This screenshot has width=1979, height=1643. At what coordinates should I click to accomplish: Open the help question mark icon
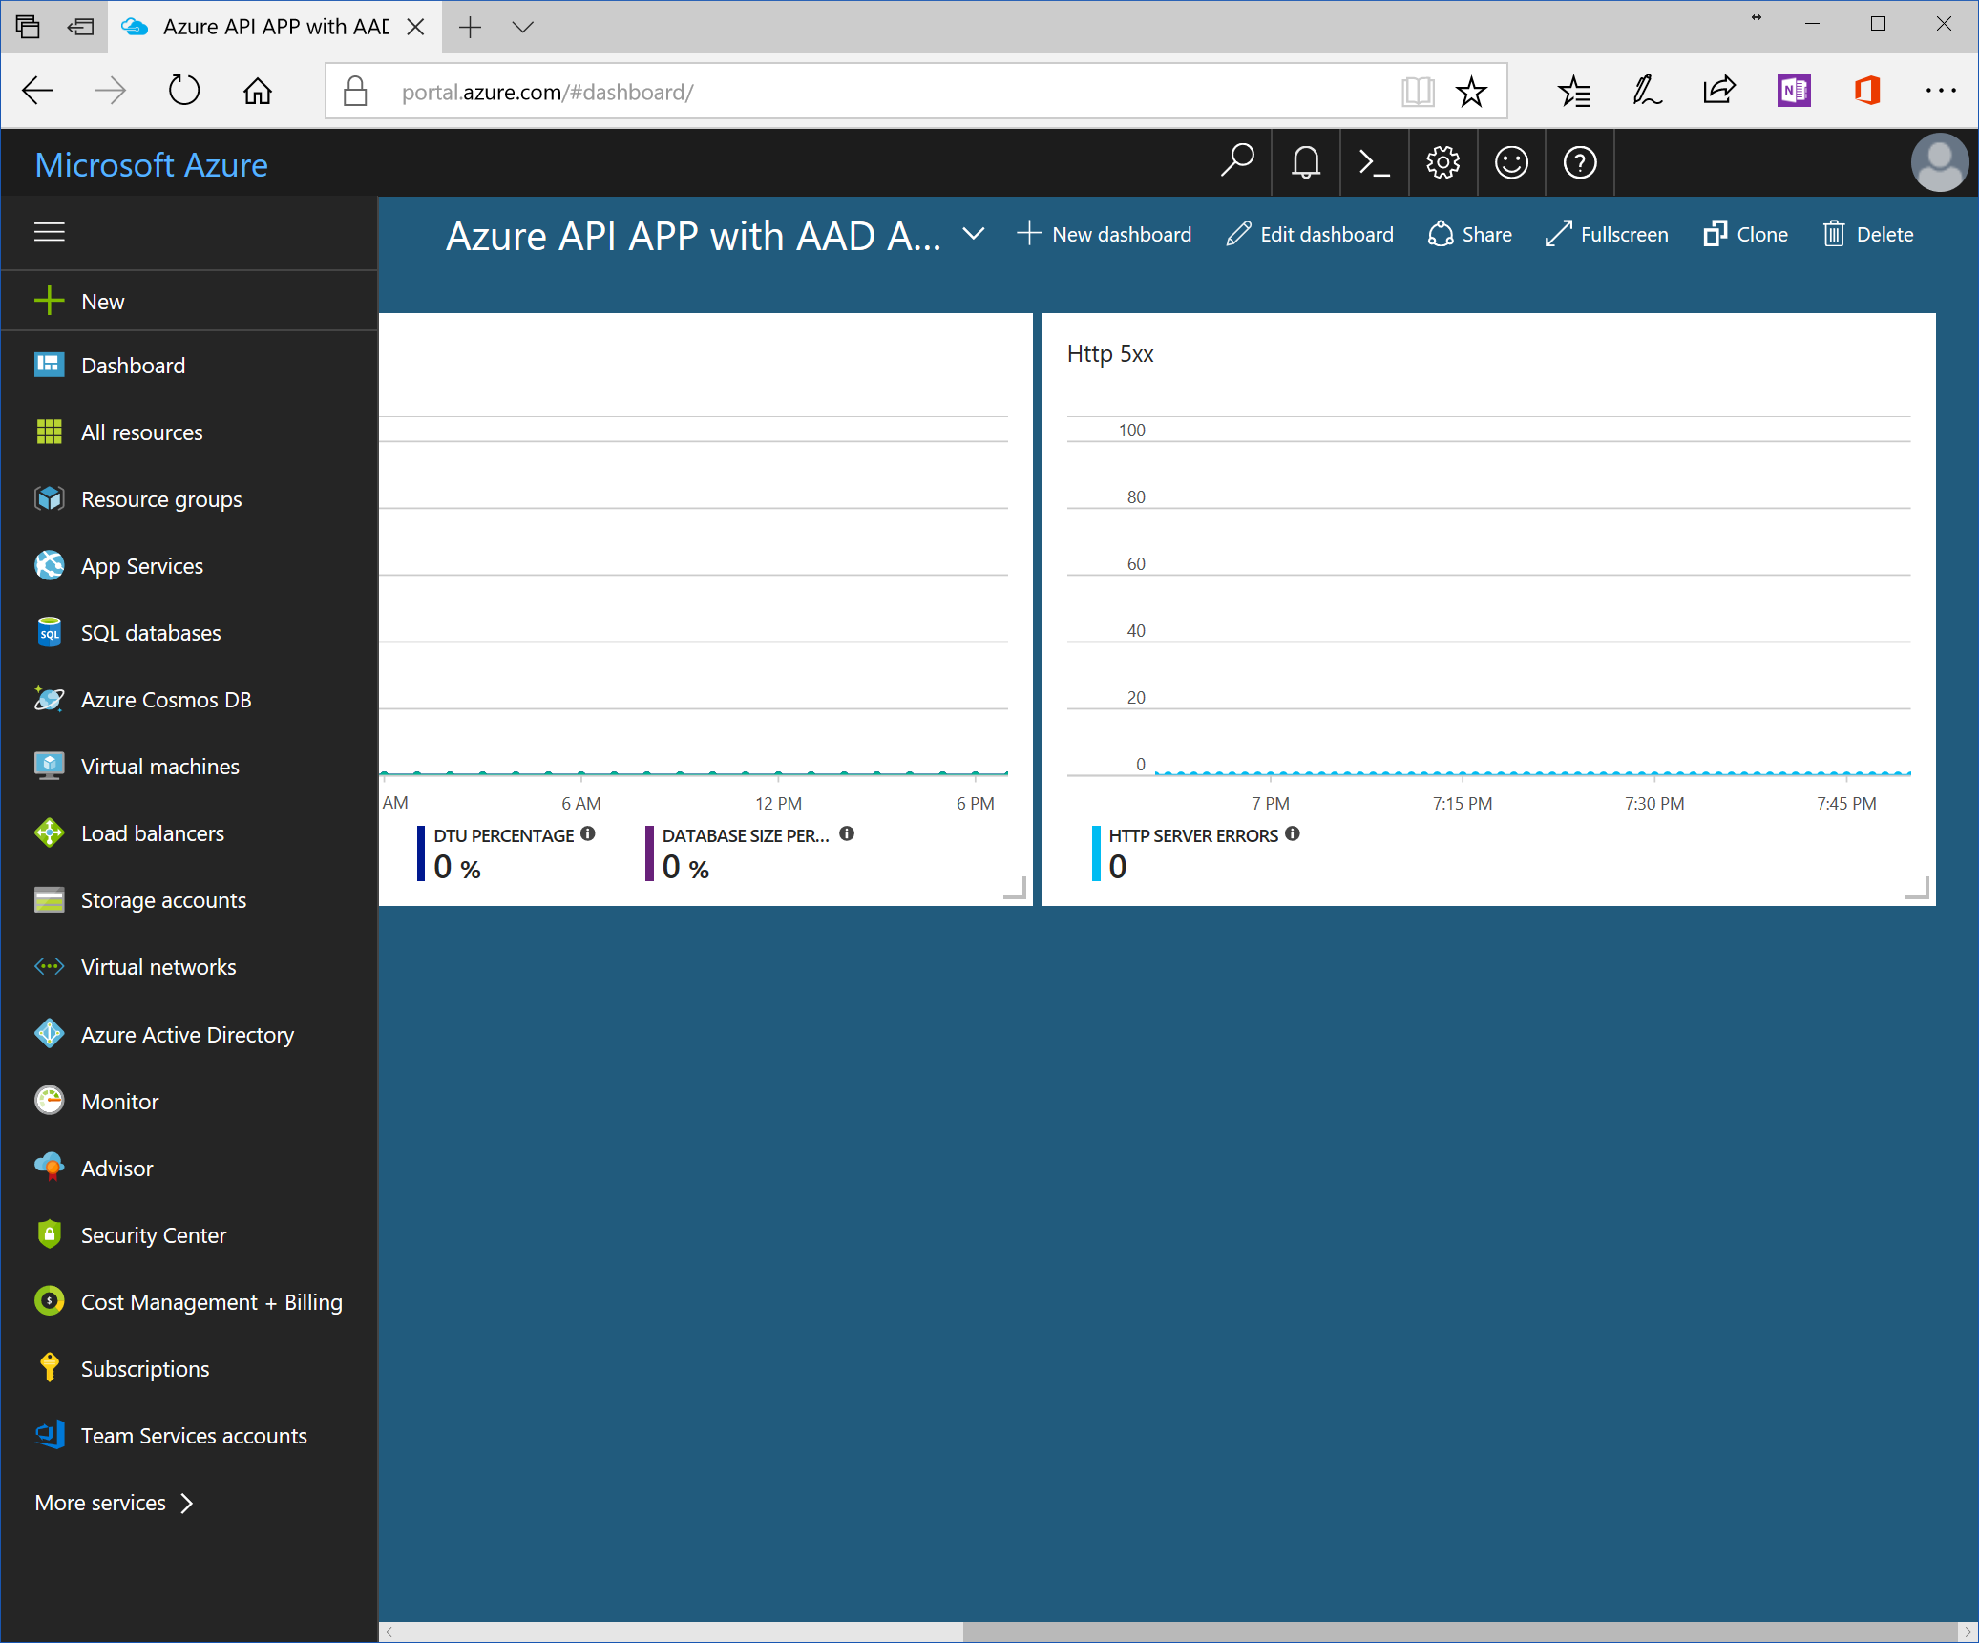point(1580,163)
